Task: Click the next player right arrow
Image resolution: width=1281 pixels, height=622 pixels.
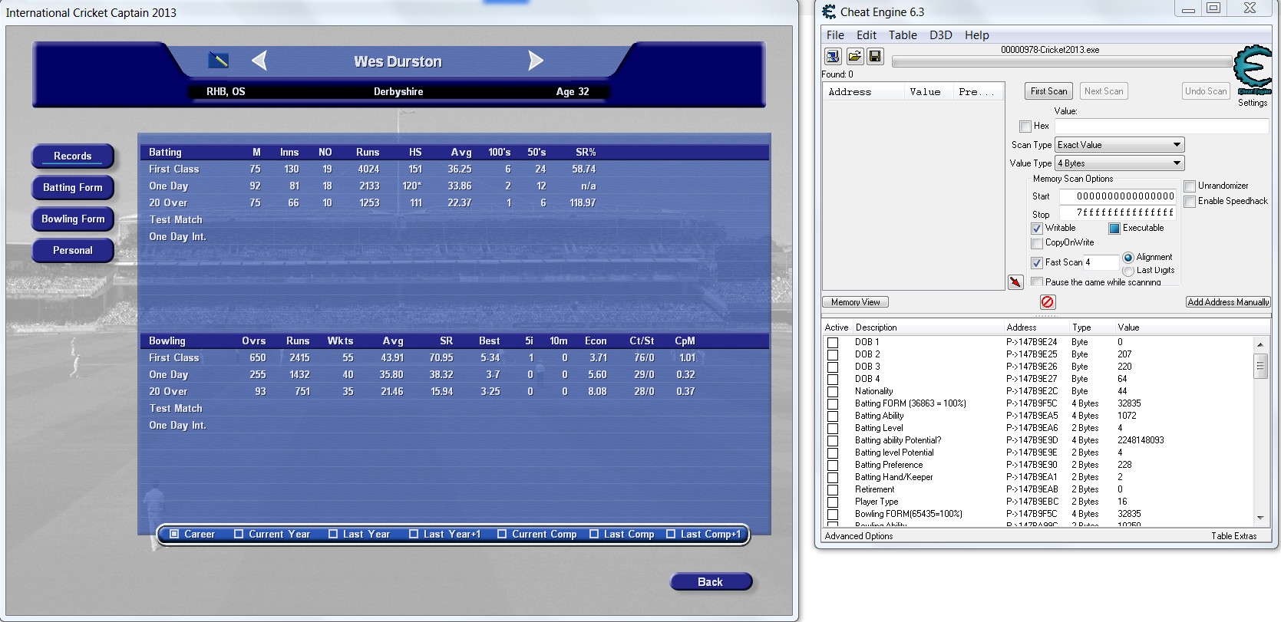Action: (x=536, y=61)
